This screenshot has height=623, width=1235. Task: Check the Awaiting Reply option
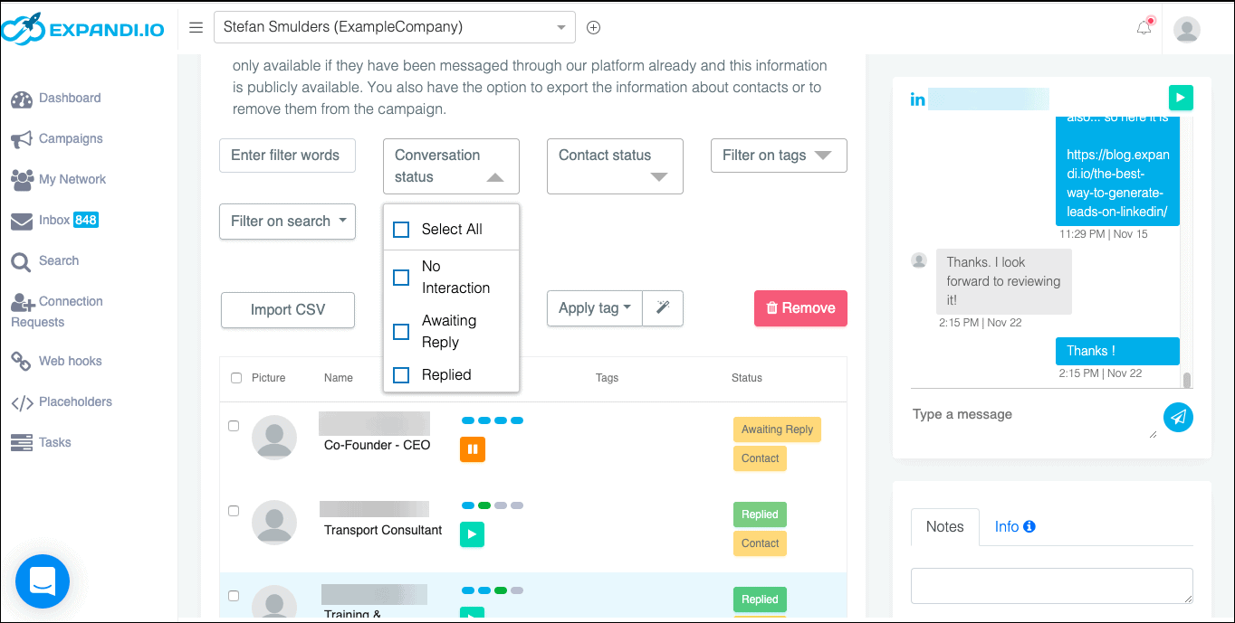pos(401,332)
